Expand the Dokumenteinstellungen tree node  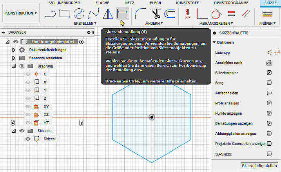click(x=13, y=50)
